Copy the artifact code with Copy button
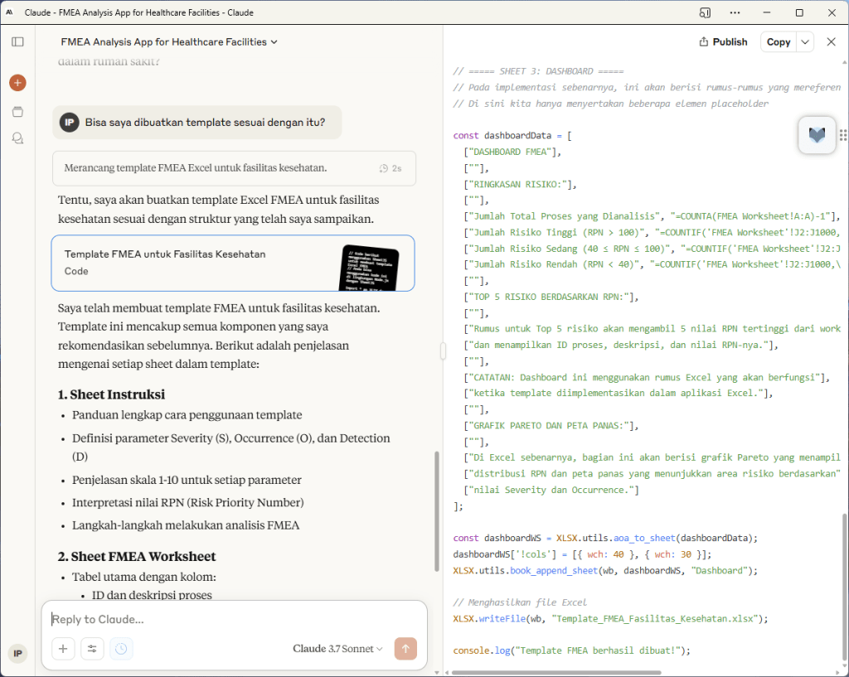The height and width of the screenshot is (677, 849). (x=778, y=42)
